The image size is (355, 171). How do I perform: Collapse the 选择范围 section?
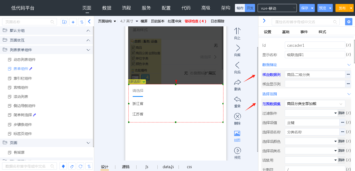[x=349, y=94]
